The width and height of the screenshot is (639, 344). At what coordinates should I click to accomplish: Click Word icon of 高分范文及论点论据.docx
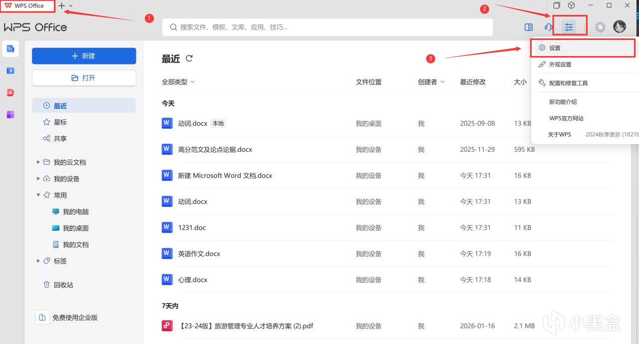(167, 149)
